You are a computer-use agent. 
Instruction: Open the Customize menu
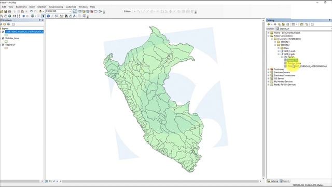71,7
